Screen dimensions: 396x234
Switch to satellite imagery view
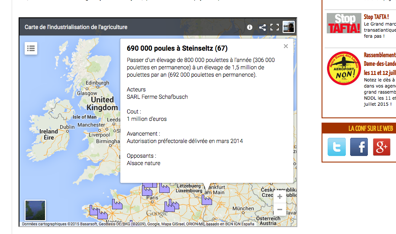click(35, 210)
